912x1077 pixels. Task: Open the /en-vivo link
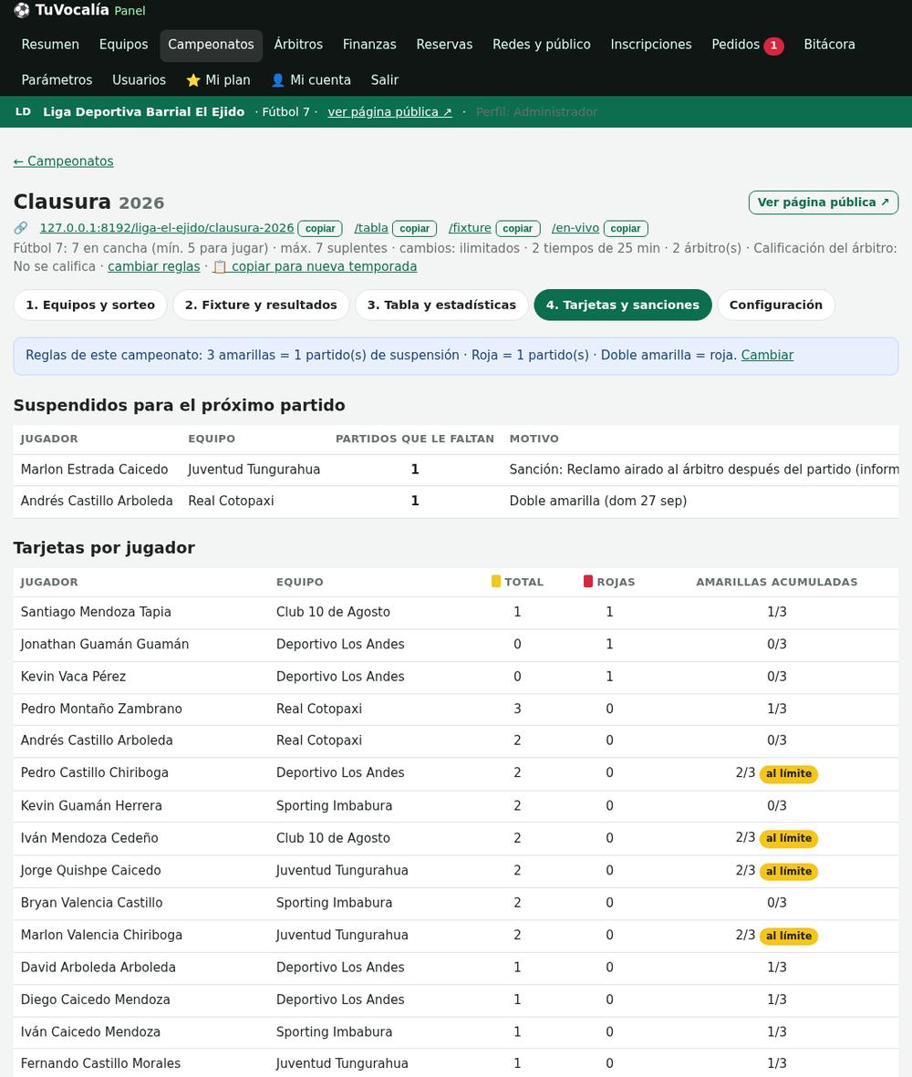pyautogui.click(x=575, y=228)
